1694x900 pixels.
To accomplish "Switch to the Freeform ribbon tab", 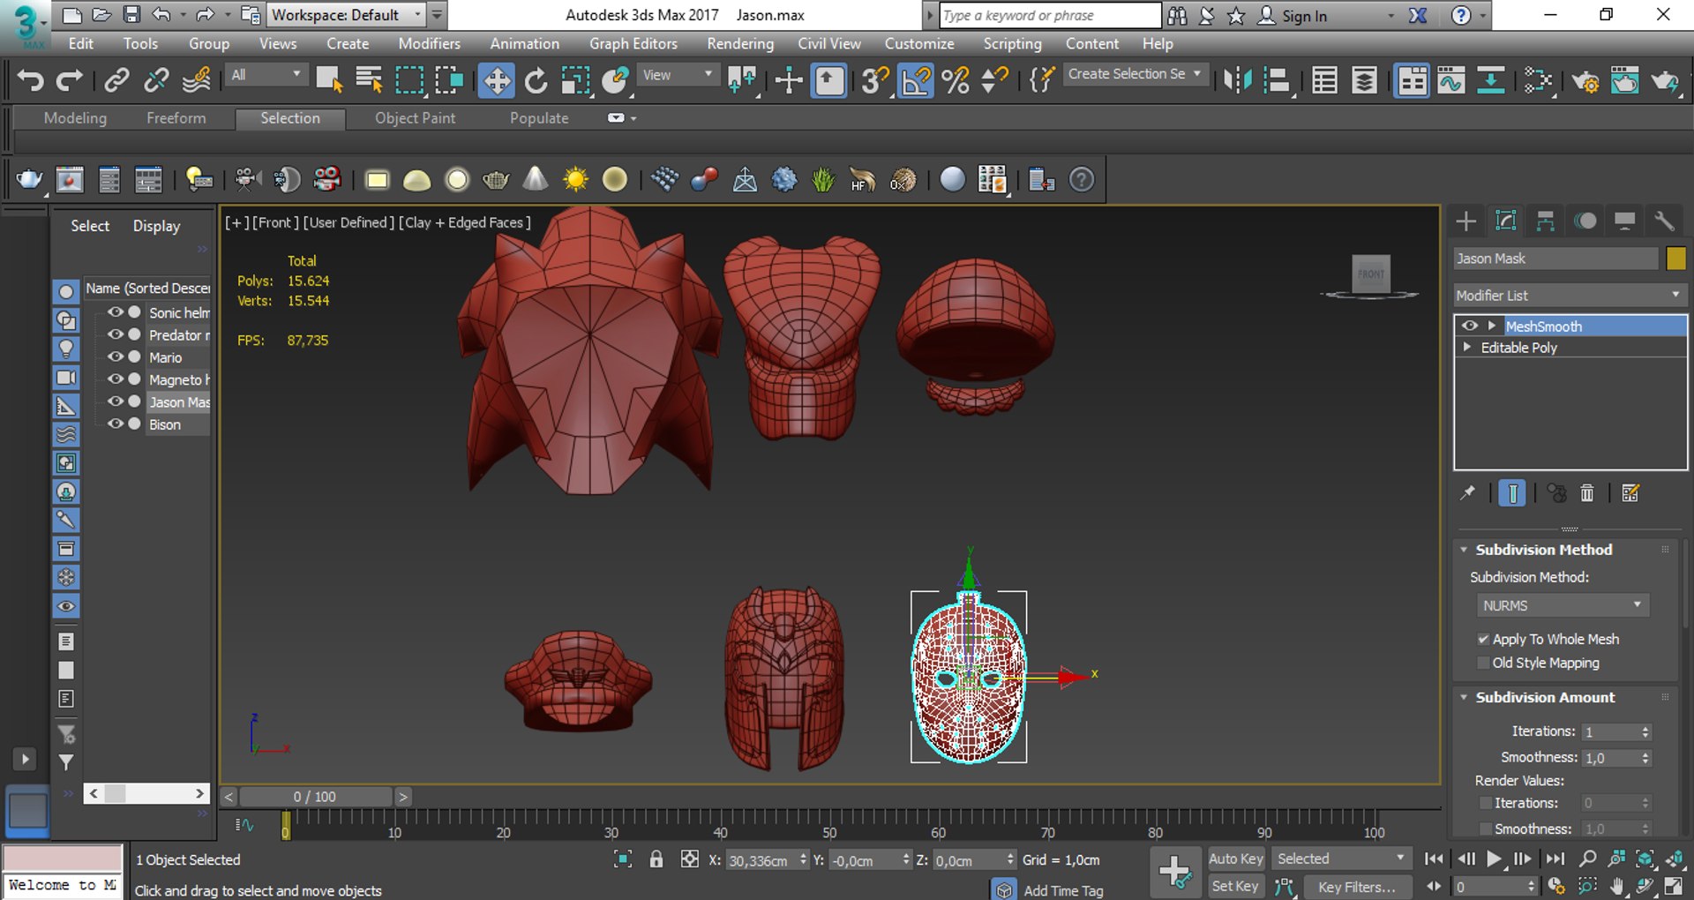I will 176,118.
